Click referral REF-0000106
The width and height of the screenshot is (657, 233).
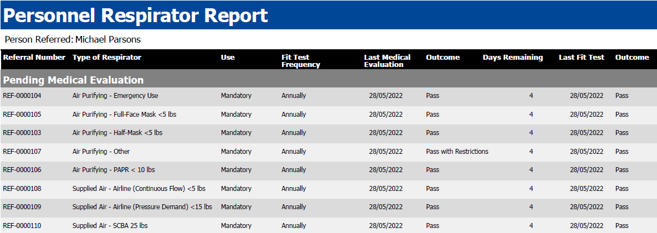point(22,170)
